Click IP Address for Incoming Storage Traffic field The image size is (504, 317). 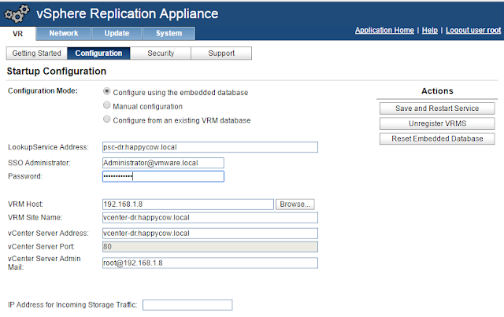187,305
